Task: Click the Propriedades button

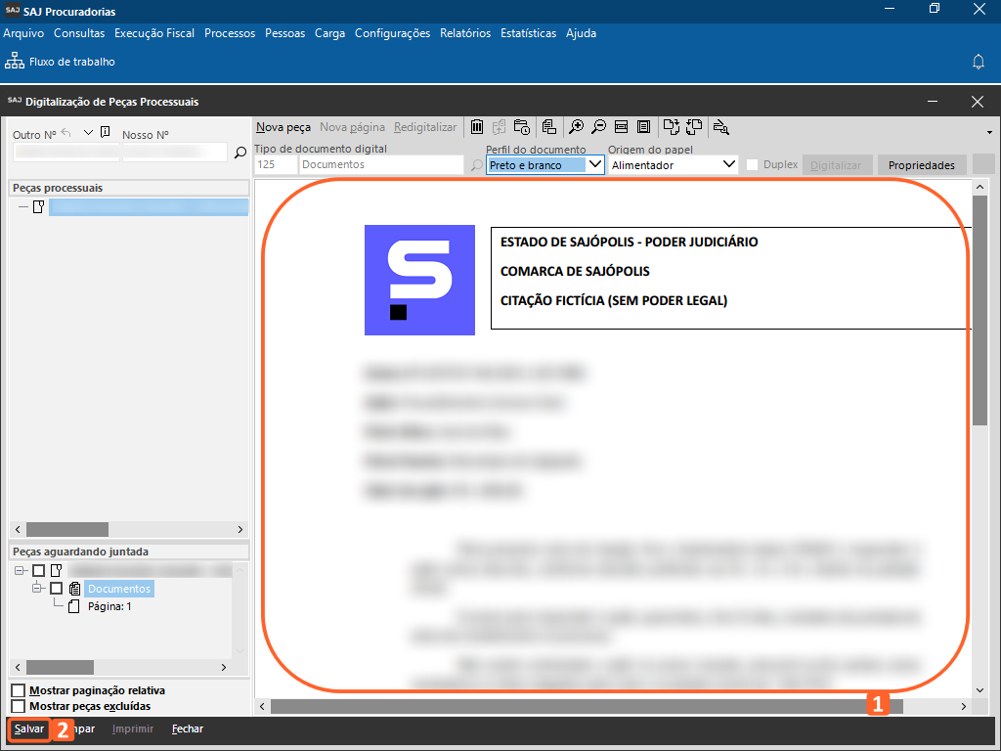Action: point(921,165)
